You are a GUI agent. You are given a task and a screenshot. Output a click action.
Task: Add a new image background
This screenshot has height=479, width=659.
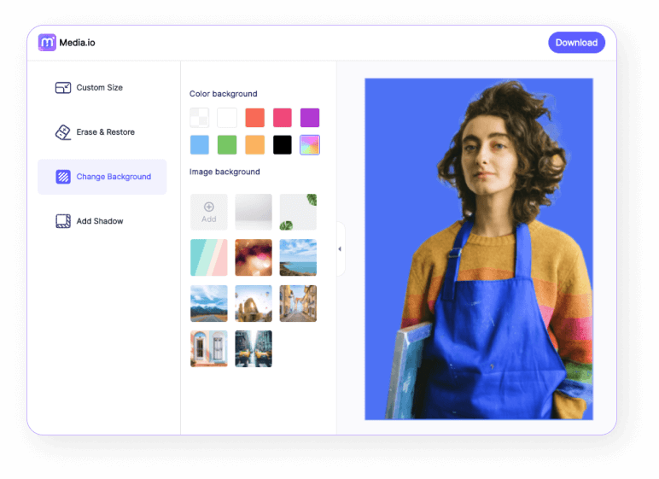[208, 212]
